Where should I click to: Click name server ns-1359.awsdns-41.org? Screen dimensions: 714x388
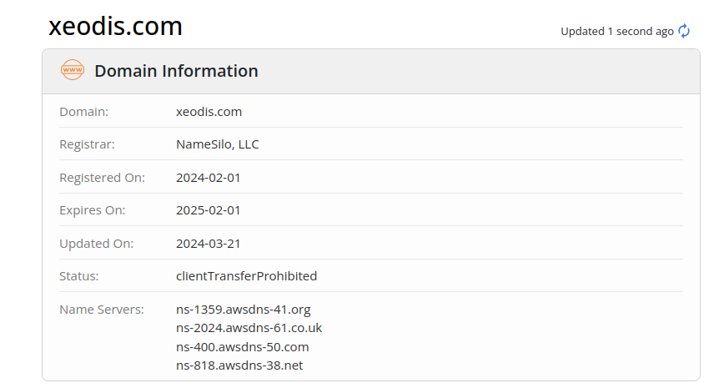tap(243, 310)
